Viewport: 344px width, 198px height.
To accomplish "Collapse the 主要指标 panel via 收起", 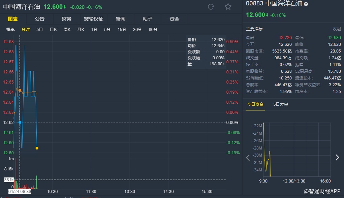I will (x=337, y=29).
